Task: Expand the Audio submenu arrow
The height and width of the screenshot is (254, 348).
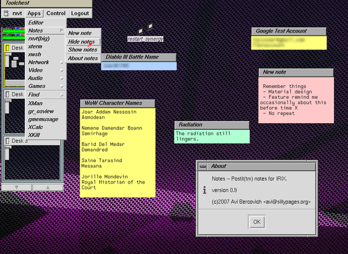Action: (62, 78)
